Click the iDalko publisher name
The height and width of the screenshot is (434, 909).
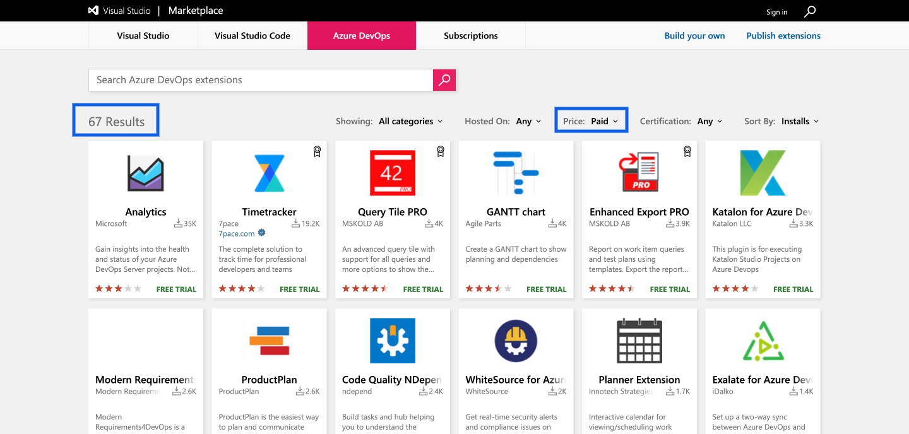[x=723, y=391]
